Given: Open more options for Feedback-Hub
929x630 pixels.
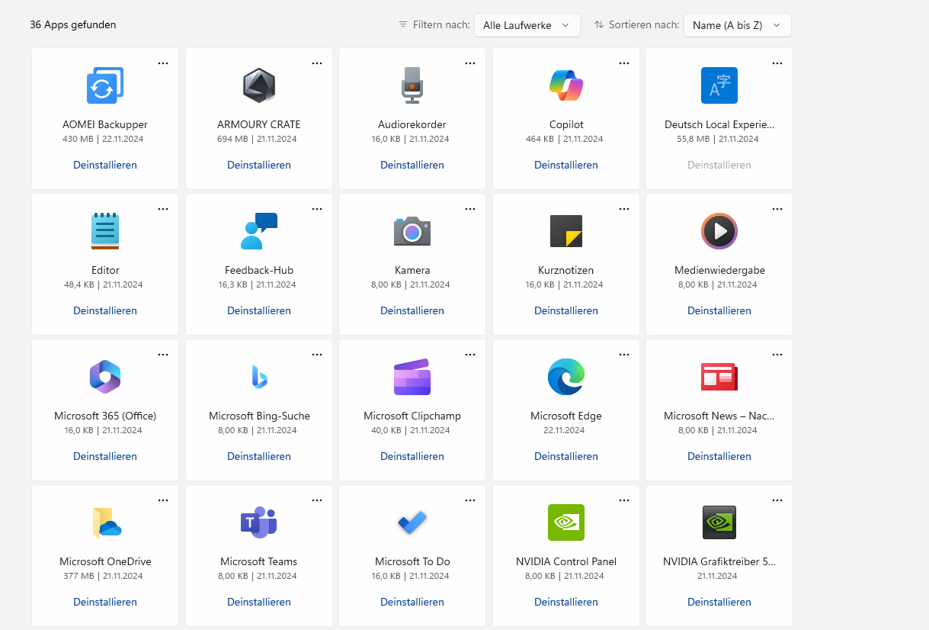Looking at the screenshot, I should pyautogui.click(x=317, y=209).
